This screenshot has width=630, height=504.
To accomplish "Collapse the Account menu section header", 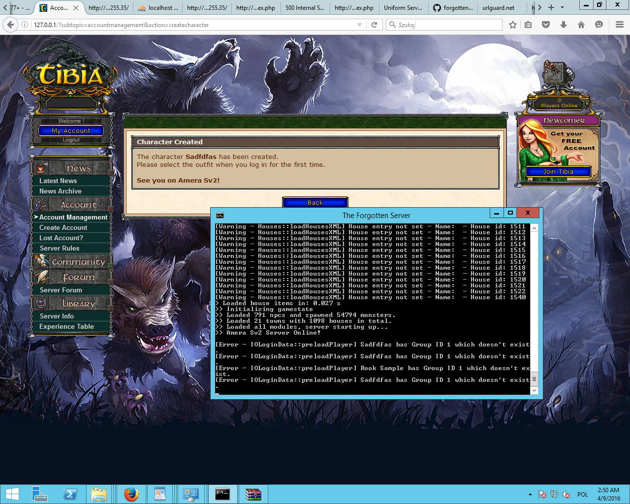I will (x=72, y=204).
